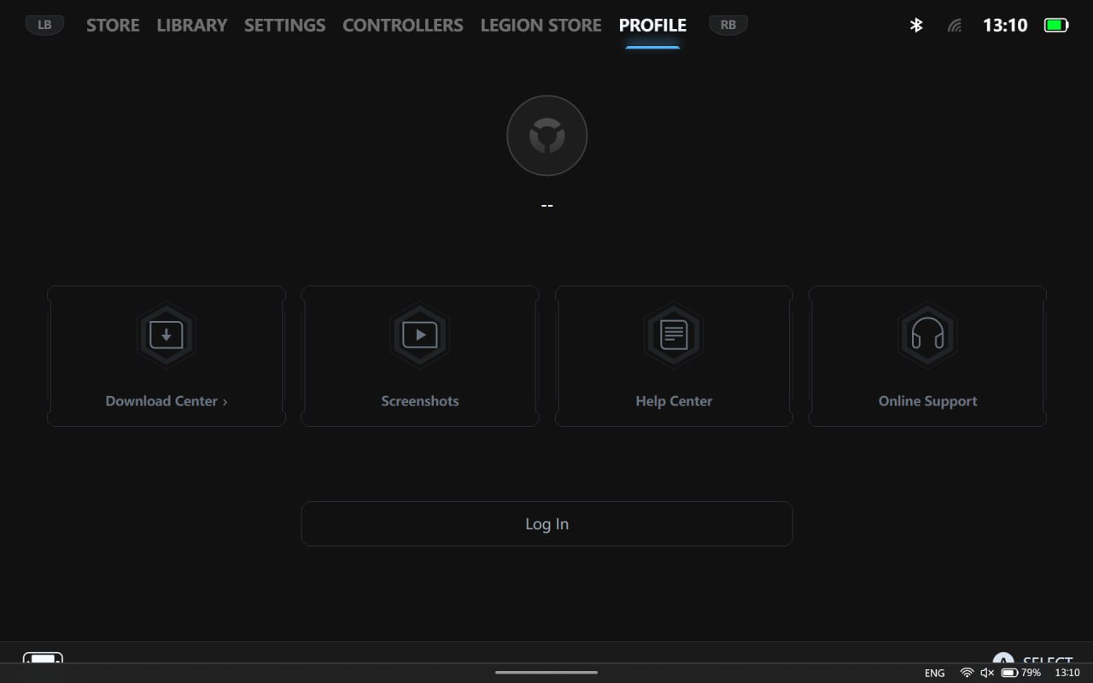Click the Bluetooth icon in top bar
Screen dimensions: 1093x683
pyautogui.click(x=916, y=25)
